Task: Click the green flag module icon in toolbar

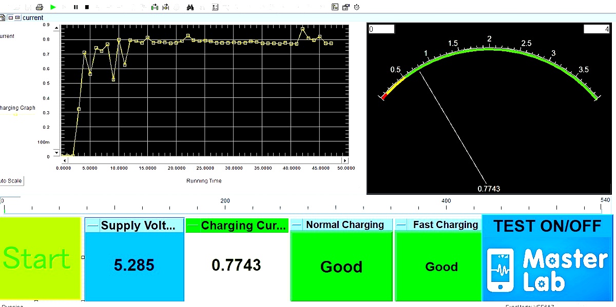Action: (153, 7)
